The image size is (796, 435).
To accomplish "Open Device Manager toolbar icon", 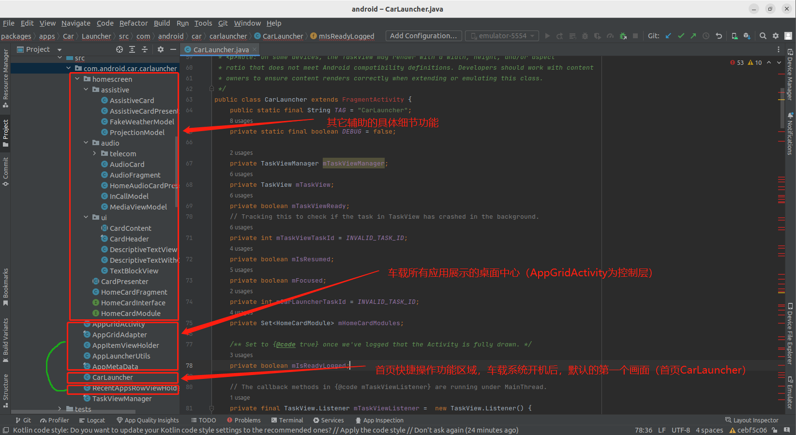I will [735, 36].
